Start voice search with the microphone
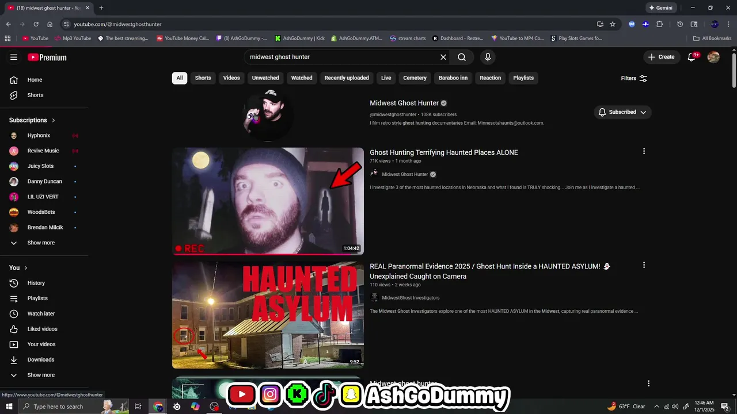 tap(488, 57)
